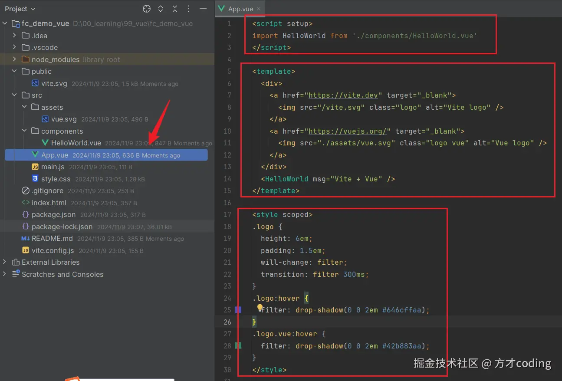Click the lightbulb quick-fix icon on line 25
The height and width of the screenshot is (381, 562).
pyautogui.click(x=260, y=308)
